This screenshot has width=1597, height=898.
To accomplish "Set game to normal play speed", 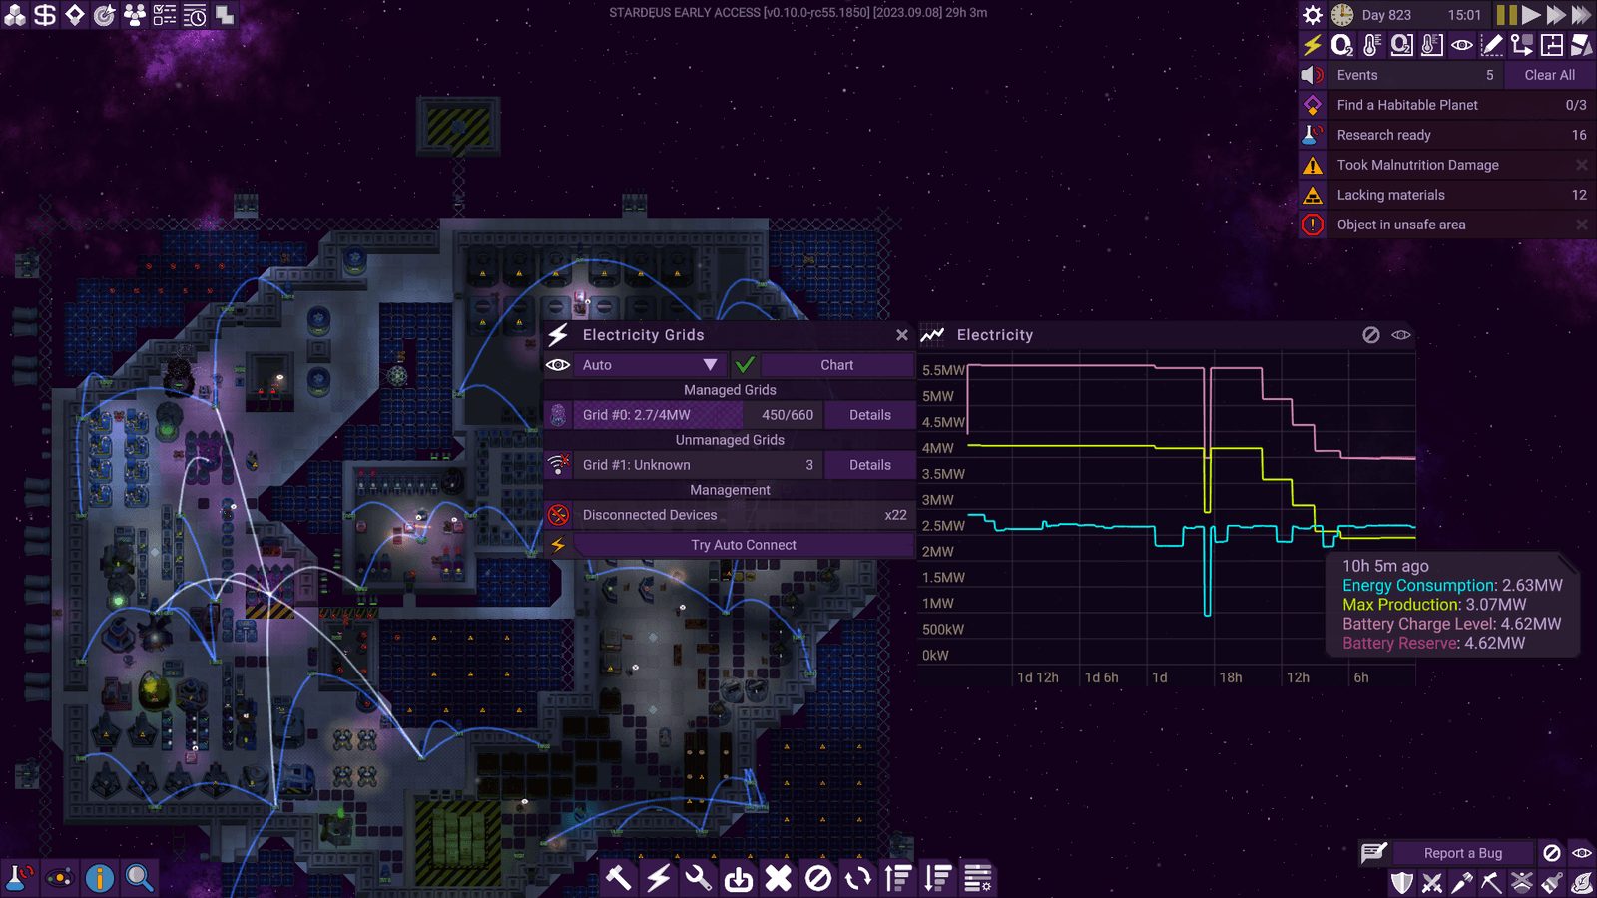I will pyautogui.click(x=1532, y=15).
